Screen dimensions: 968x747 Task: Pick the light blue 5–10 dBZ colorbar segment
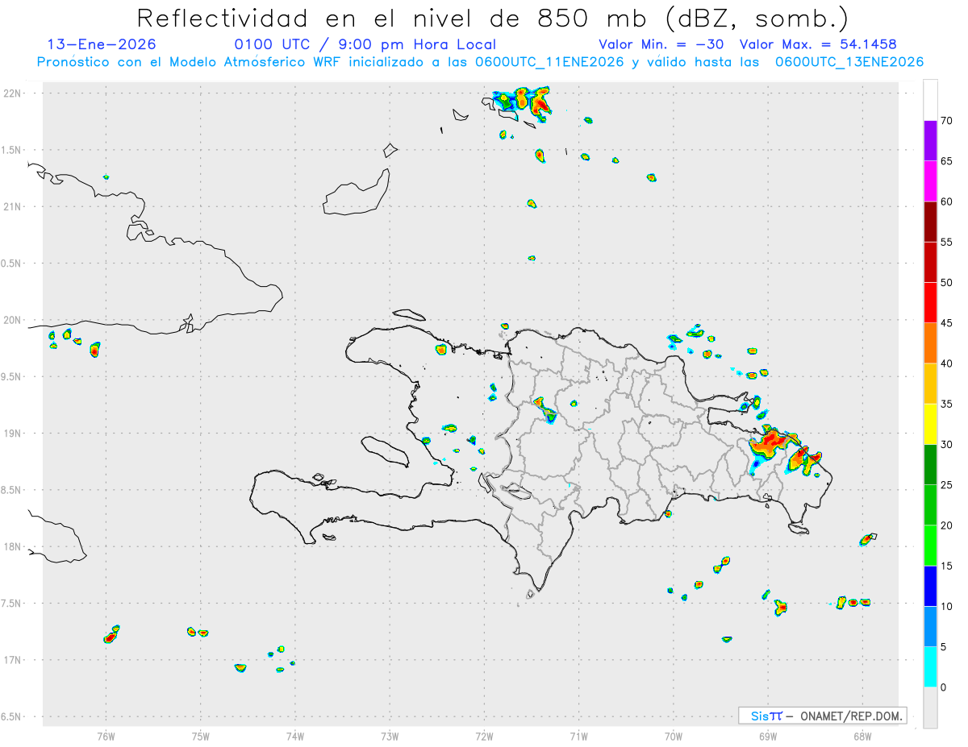[930, 627]
